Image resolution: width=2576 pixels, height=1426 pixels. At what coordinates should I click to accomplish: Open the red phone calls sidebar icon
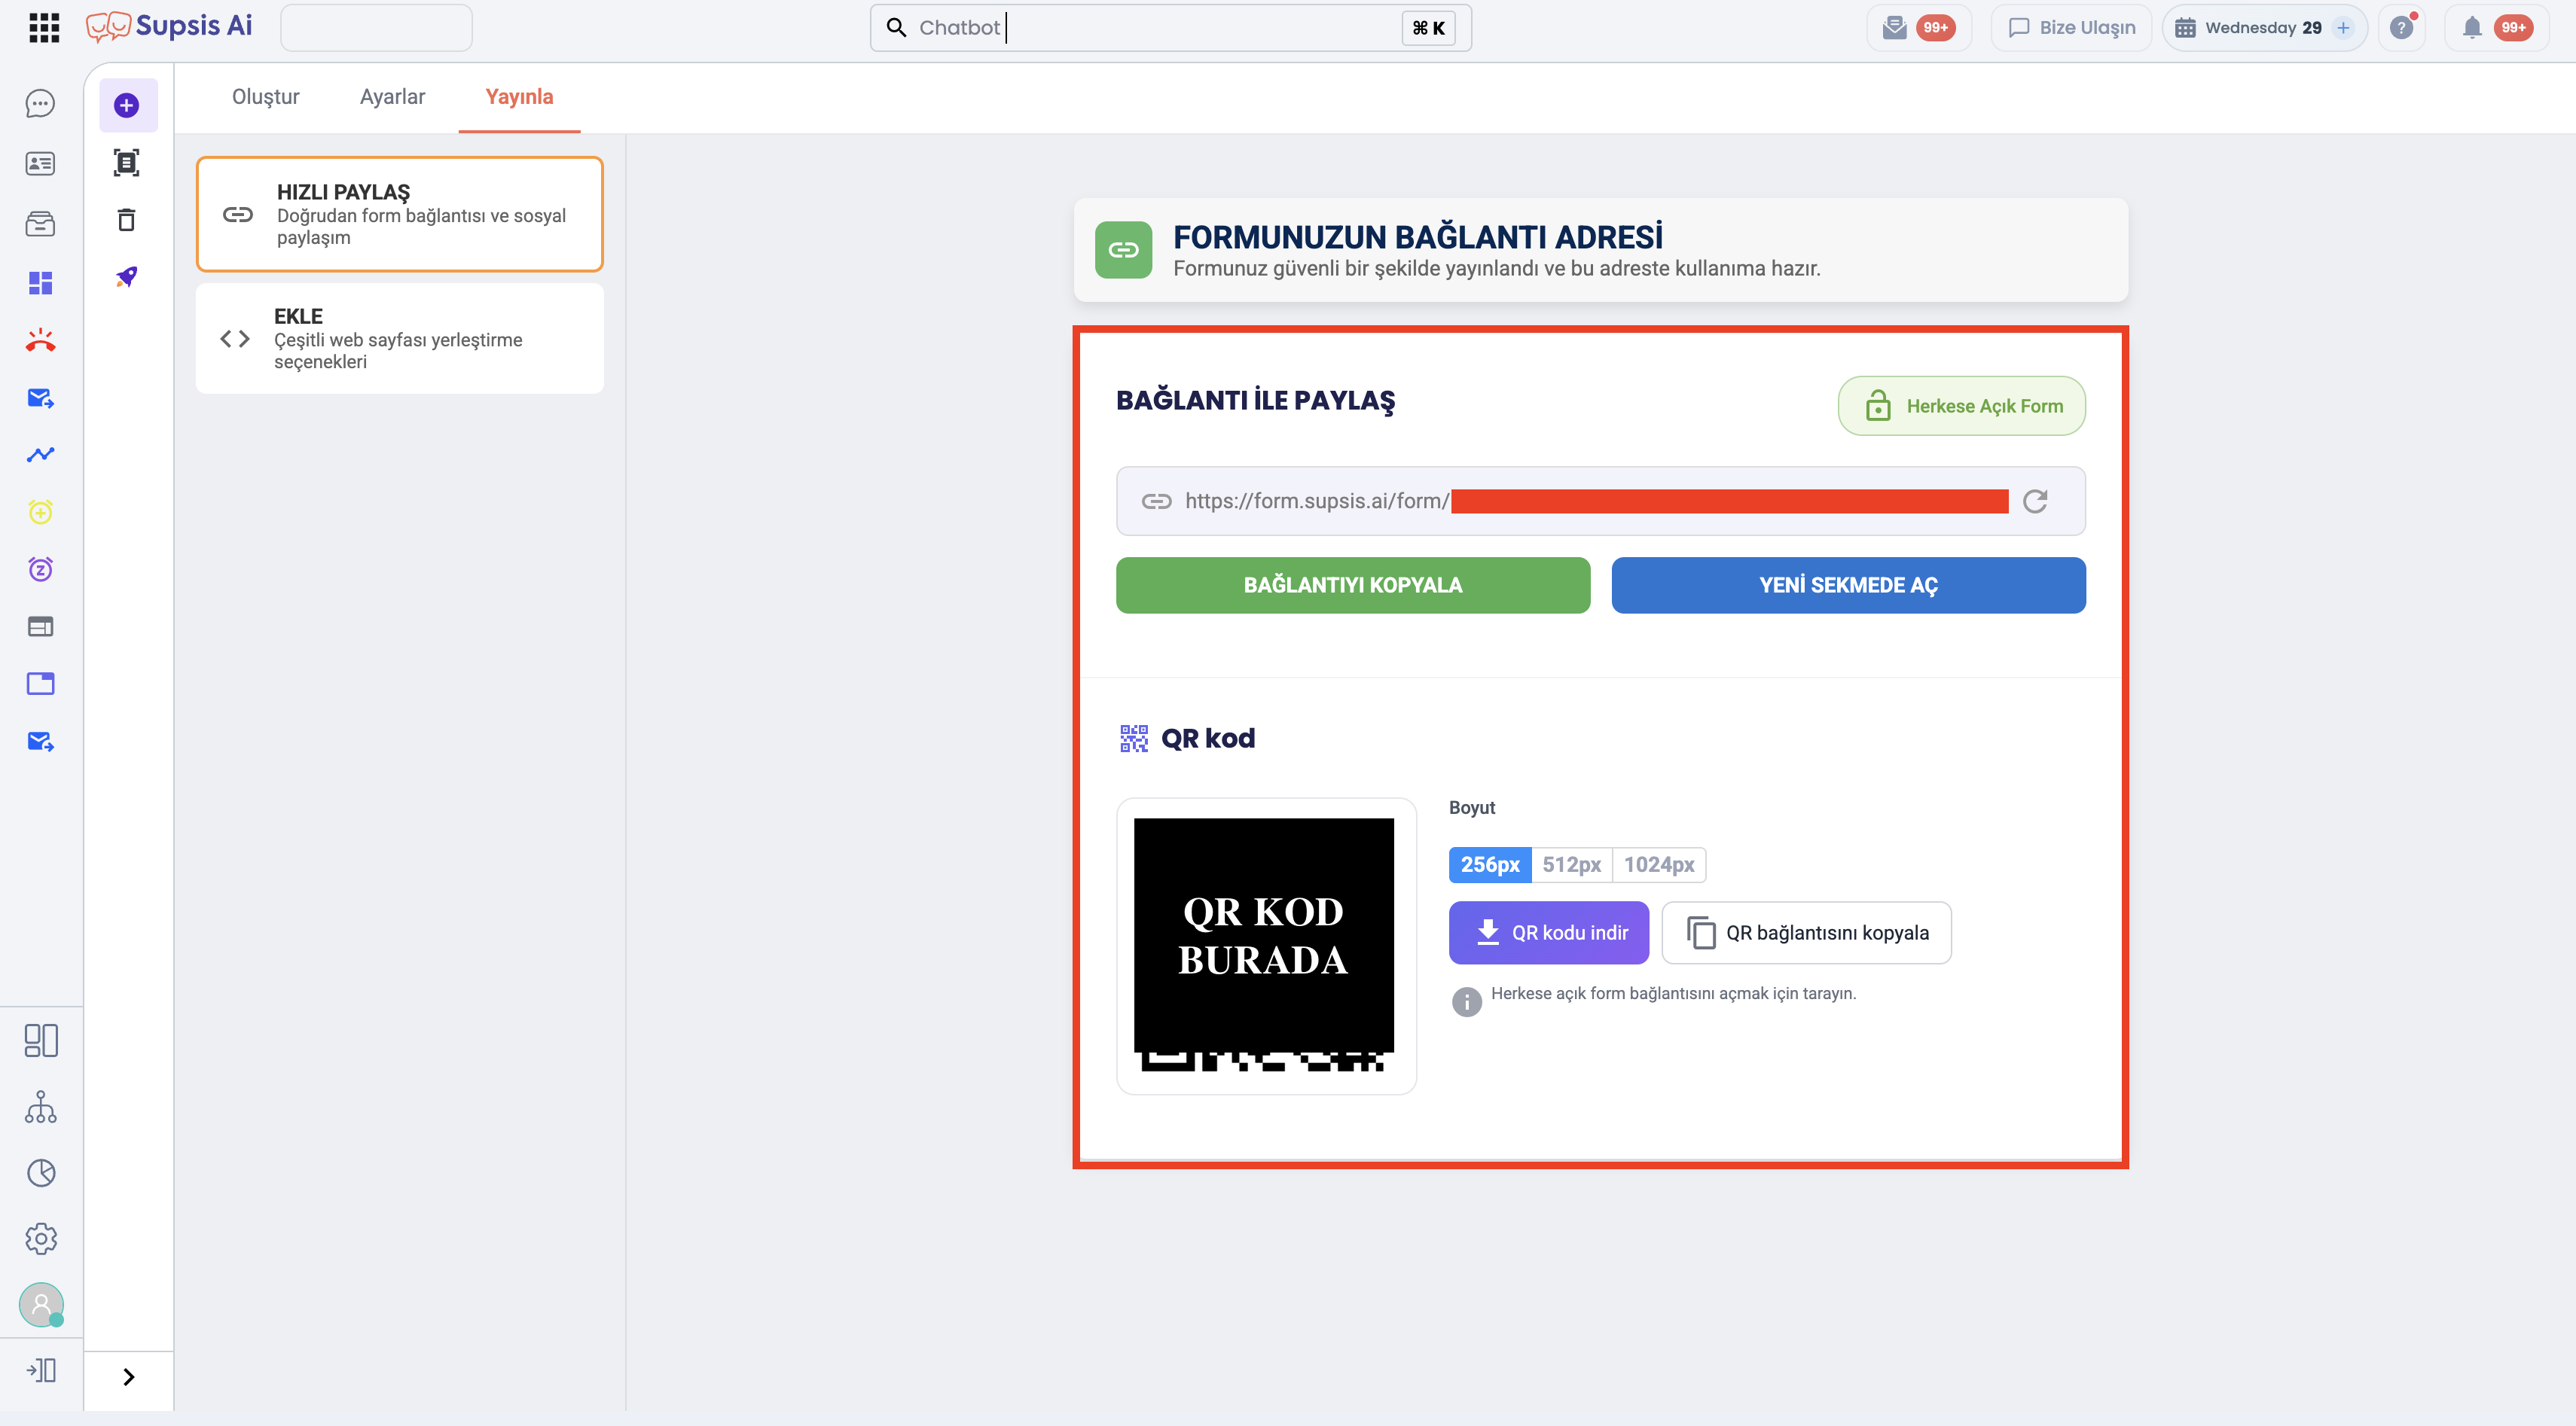(x=40, y=341)
